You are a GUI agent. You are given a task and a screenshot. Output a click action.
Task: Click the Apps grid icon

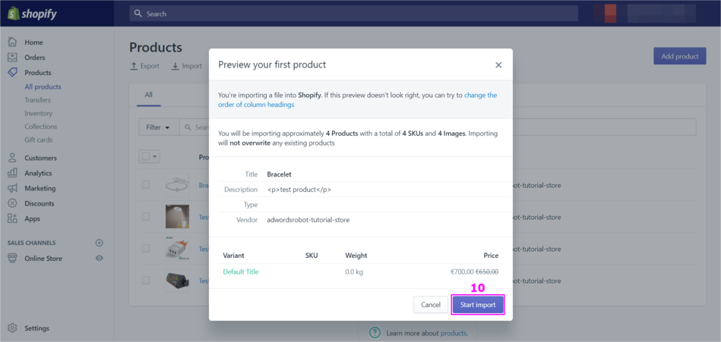pos(12,218)
